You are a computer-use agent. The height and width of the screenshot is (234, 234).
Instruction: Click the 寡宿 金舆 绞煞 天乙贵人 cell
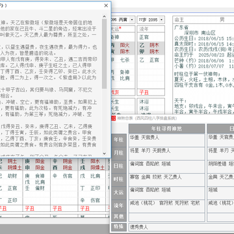[x=166, y=179]
